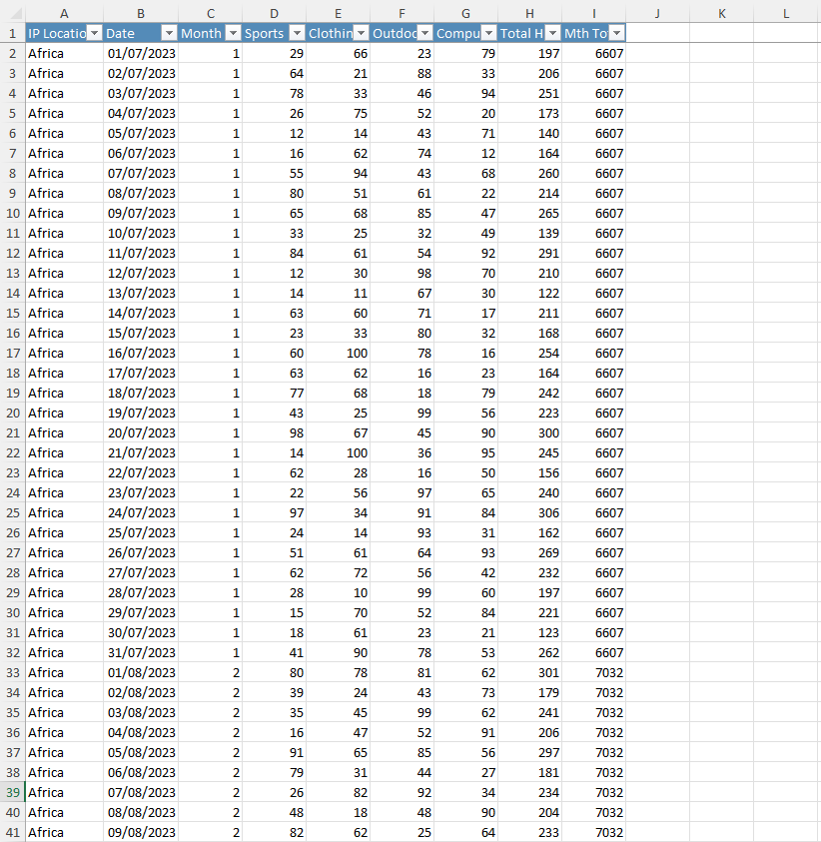Image resolution: width=821 pixels, height=842 pixels.
Task: Select Outdoor value 99 in row 20
Action: (x=402, y=413)
